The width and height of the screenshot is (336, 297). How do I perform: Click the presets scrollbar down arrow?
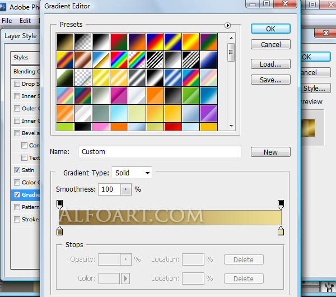(231, 126)
